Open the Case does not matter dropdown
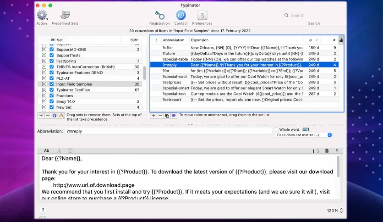Viewport: 383px width, 222px height. (x=304, y=135)
